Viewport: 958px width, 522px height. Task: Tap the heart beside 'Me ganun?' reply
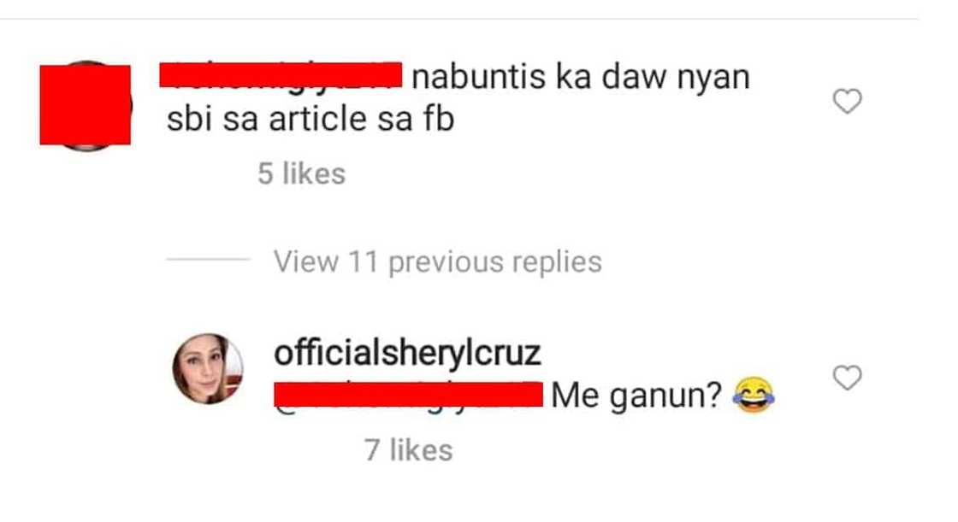click(847, 378)
